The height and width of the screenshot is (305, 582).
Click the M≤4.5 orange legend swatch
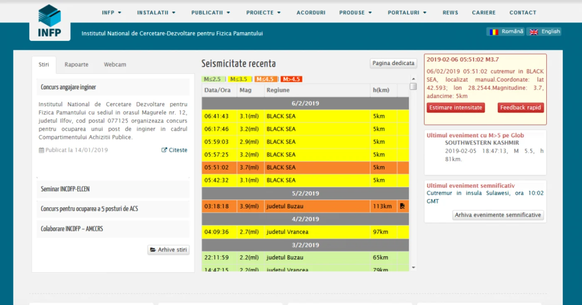tap(266, 79)
